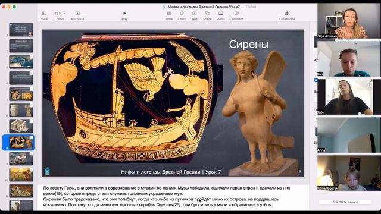The image size is (381, 214).
Task: Open the View menu in Keynote toolbar
Action: tap(44, 15)
